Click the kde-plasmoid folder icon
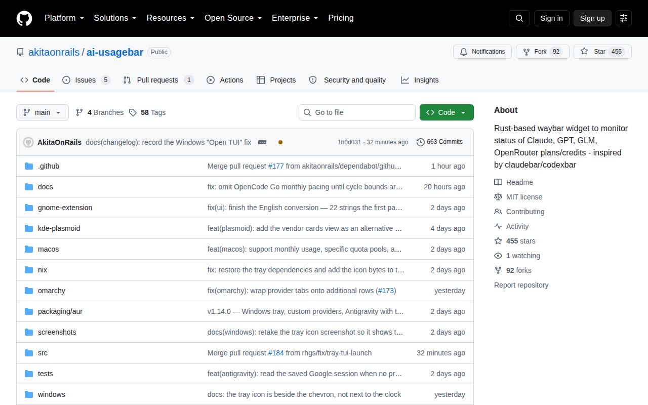The height and width of the screenshot is (405, 648). pos(29,228)
